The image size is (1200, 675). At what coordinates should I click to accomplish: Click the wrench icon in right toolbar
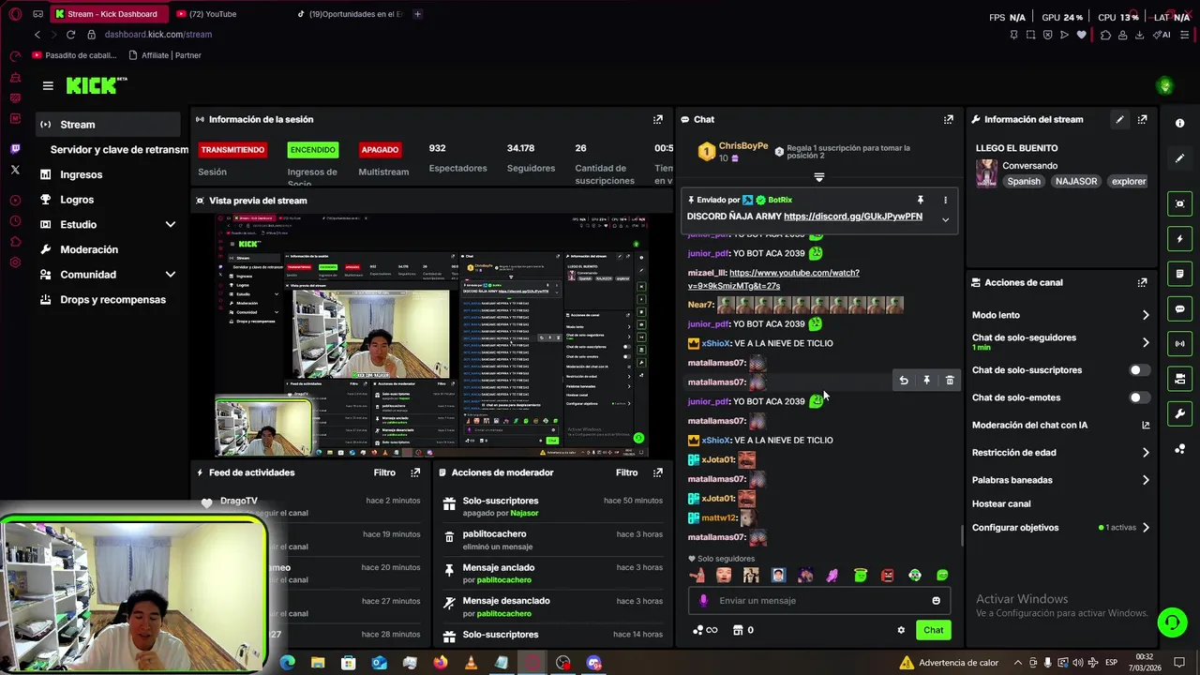coord(1179,413)
